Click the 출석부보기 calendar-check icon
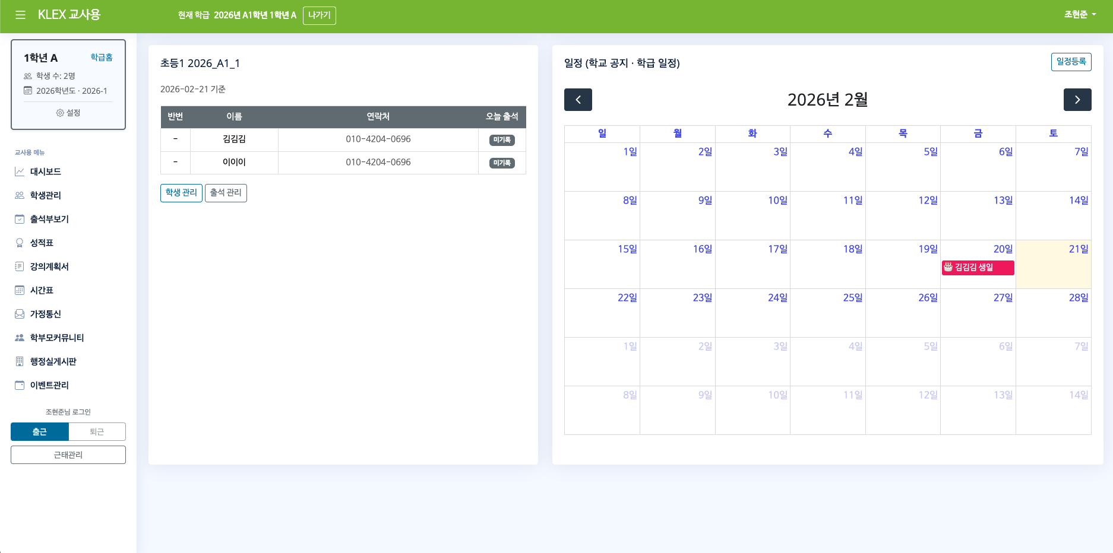 [20, 219]
